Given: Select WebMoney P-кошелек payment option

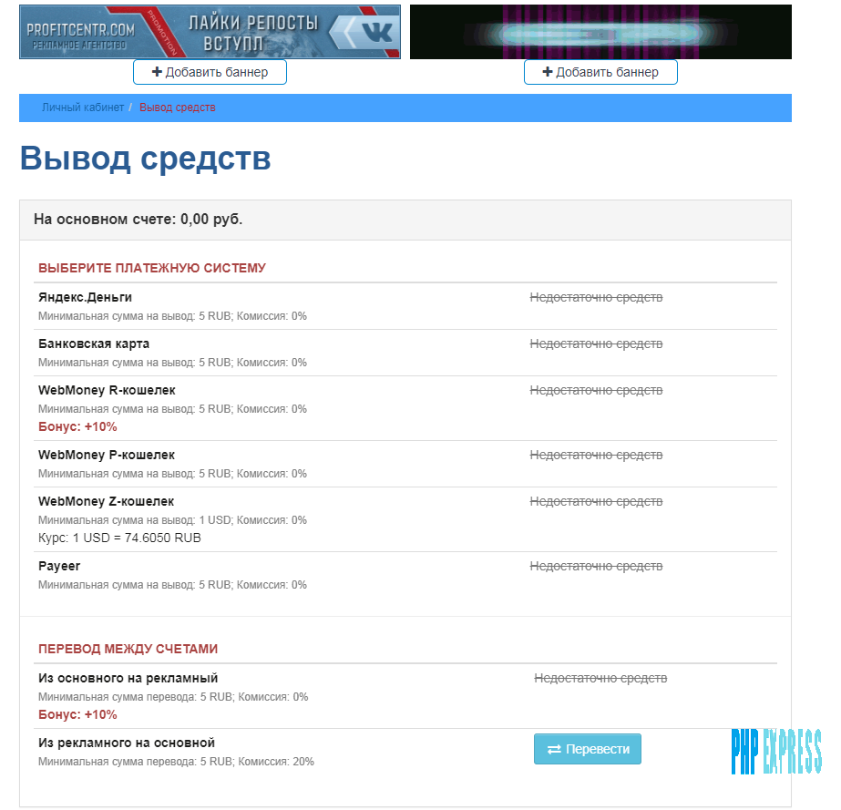Looking at the screenshot, I should [107, 455].
